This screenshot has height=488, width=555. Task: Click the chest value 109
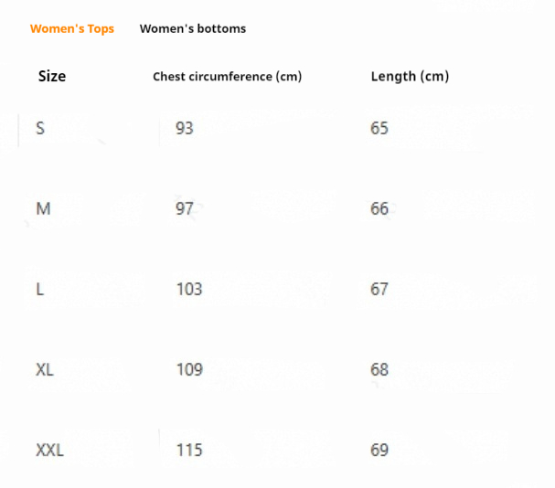pyautogui.click(x=189, y=369)
